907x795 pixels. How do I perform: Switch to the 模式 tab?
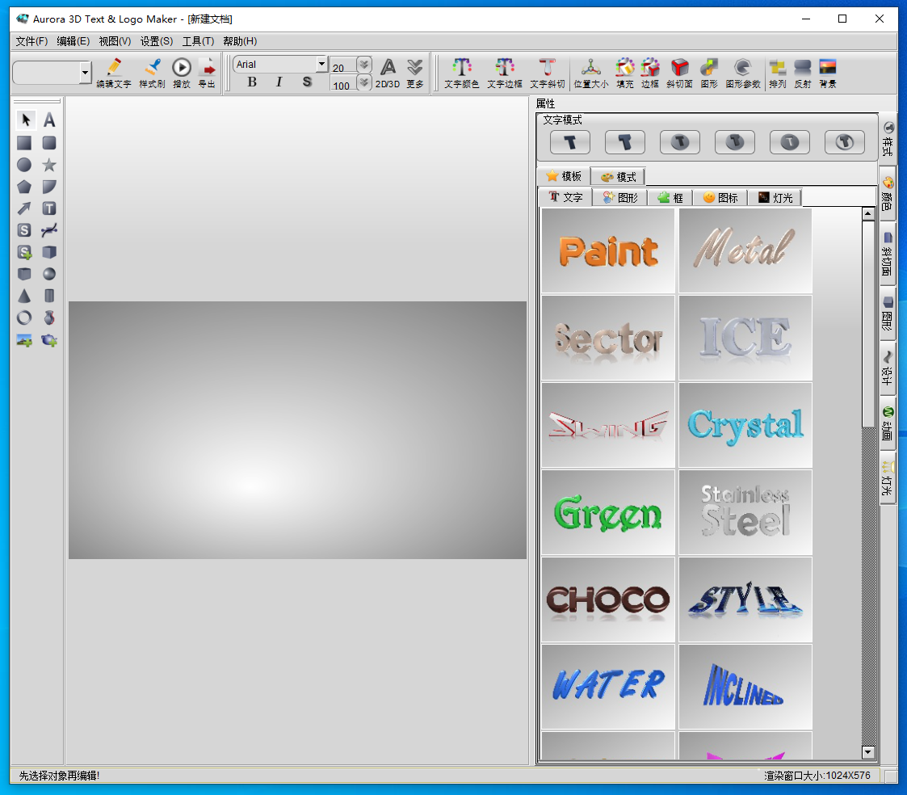618,176
